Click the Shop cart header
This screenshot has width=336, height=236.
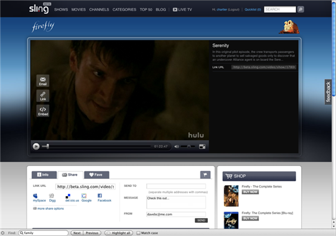[x=259, y=176]
